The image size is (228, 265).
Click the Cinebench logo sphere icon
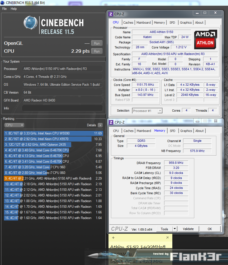pos(31,23)
